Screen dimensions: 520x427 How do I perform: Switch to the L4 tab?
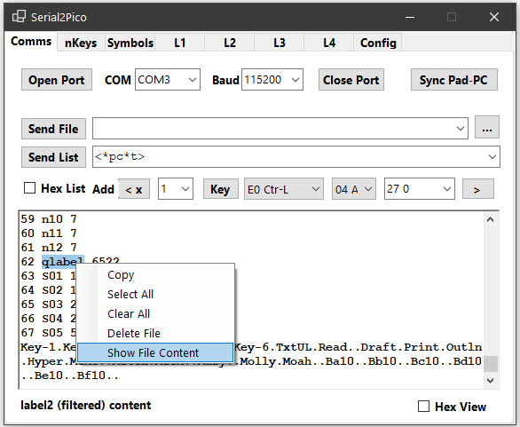coord(329,43)
